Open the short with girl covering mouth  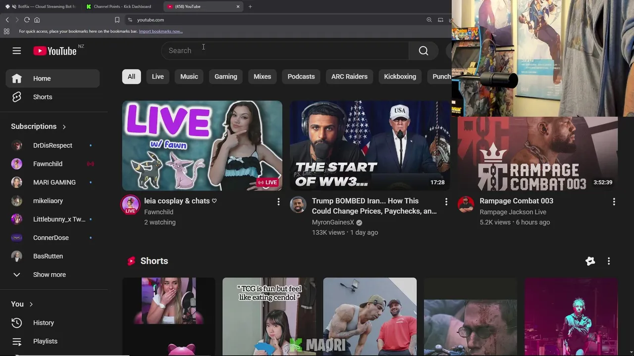(x=168, y=316)
